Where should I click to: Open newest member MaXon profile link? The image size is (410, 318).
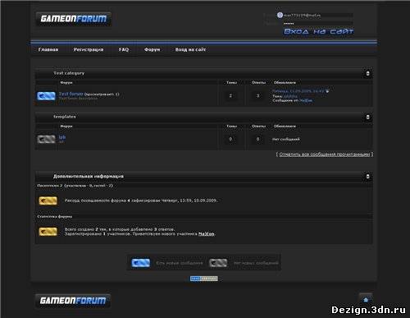207,234
